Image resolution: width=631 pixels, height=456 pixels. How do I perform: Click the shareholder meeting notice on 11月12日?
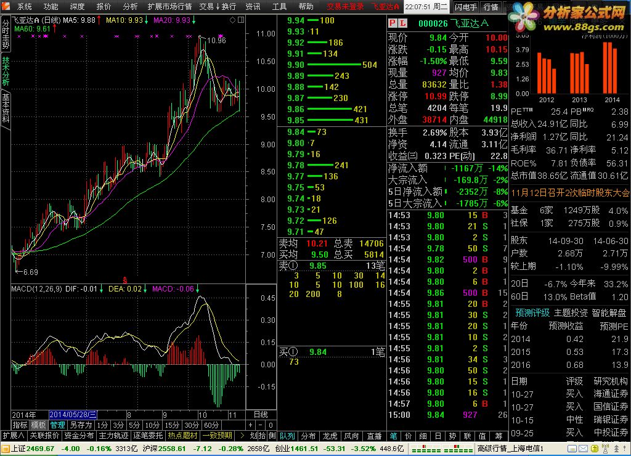click(570, 193)
